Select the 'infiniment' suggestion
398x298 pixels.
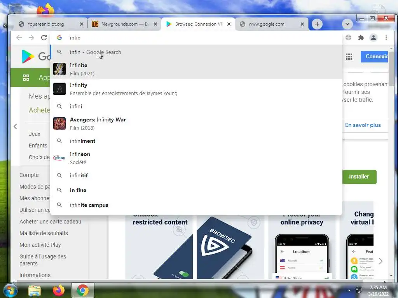click(196, 141)
